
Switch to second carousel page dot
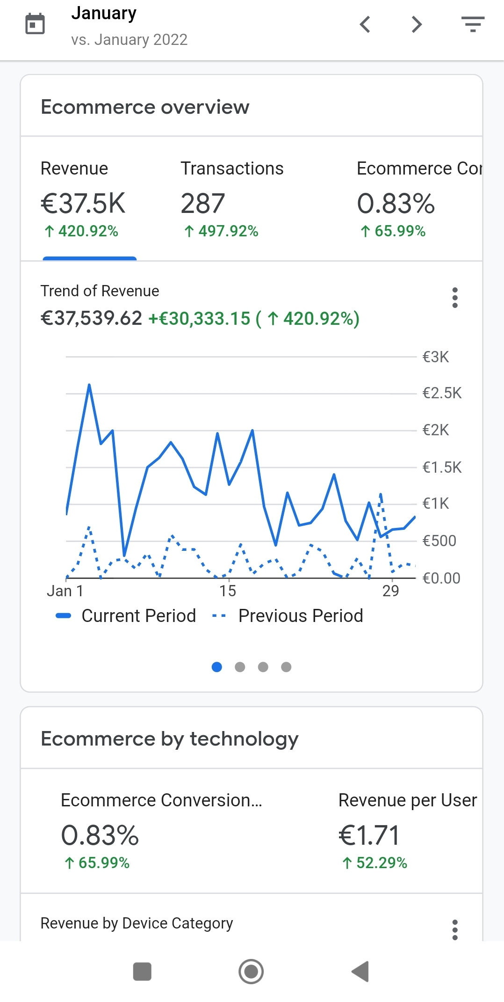(x=240, y=667)
